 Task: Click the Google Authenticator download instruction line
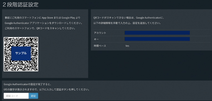coord(43,23)
